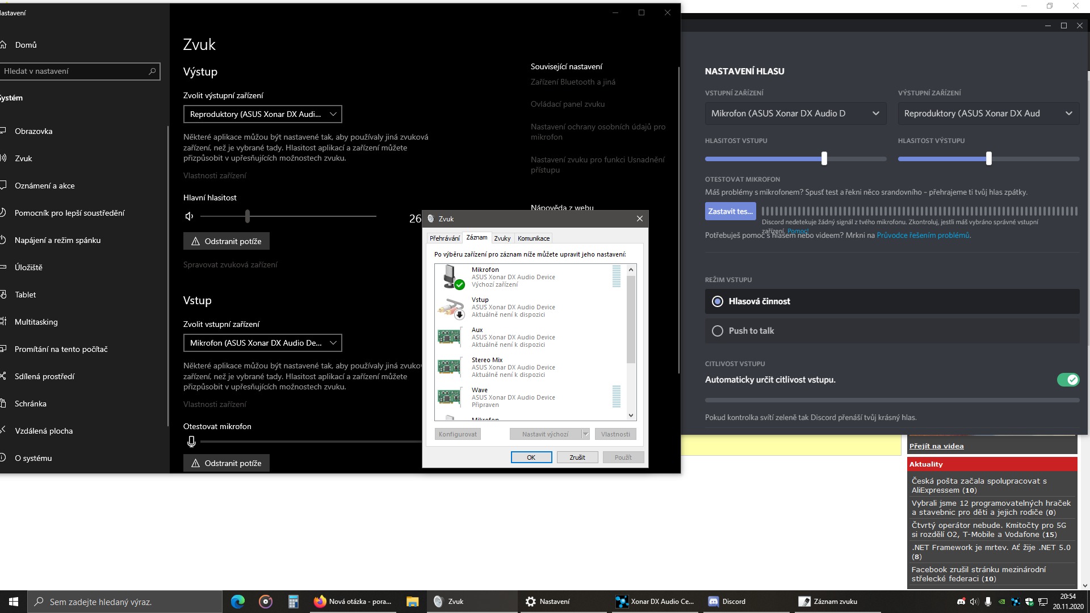
Task: Click the Průvodce řešením problémů link
Action: (x=923, y=235)
